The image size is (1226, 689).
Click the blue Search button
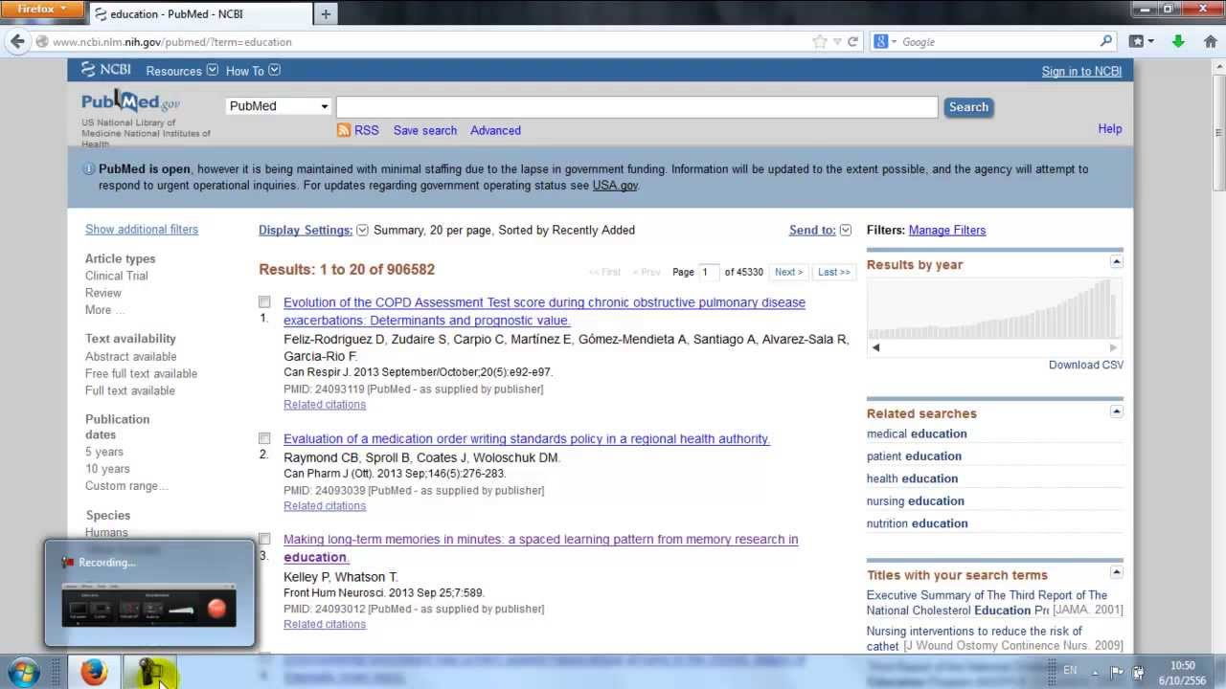[x=968, y=107]
